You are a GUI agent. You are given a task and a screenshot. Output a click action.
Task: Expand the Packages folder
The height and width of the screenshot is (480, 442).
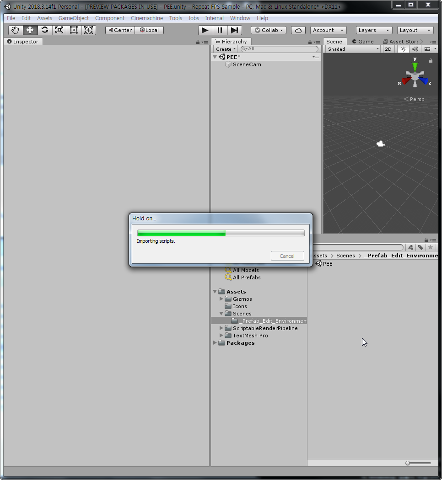coord(215,342)
